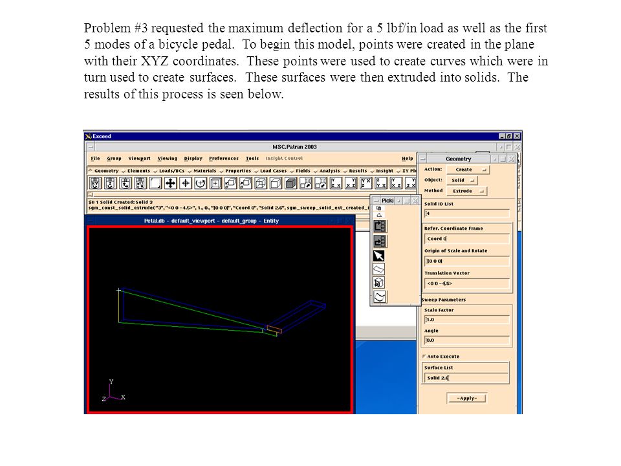
Task: Select the arrow pointer in Picking toolbar
Action: pyautogui.click(x=379, y=256)
